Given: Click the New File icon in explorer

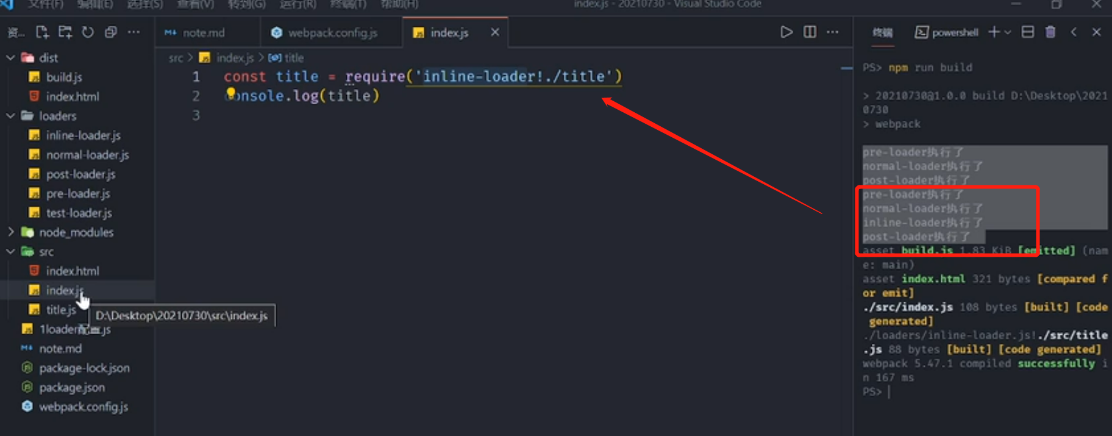Looking at the screenshot, I should coord(42,32).
